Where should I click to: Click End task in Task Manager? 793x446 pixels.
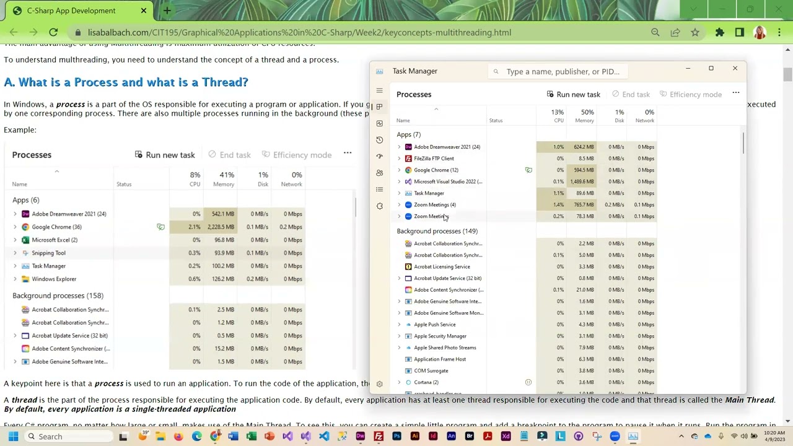click(x=630, y=94)
